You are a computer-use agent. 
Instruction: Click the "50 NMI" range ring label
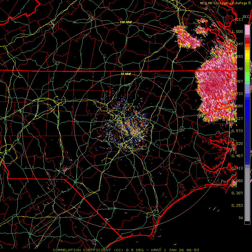126,74
